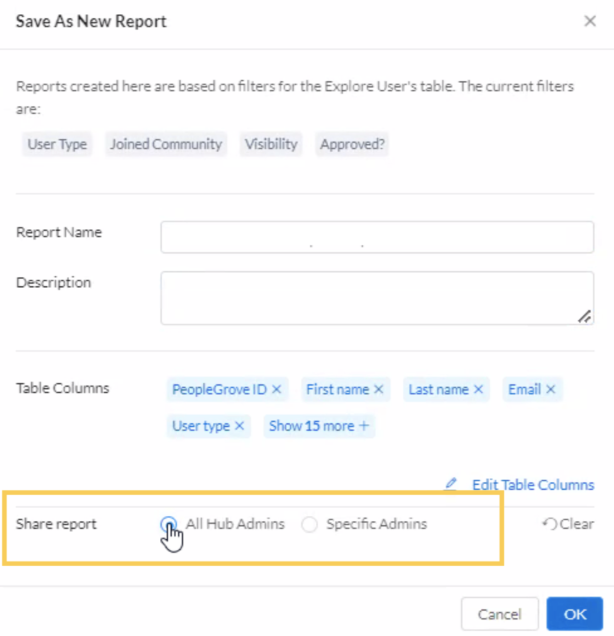The width and height of the screenshot is (614, 636).
Task: Click the Visibility filter tag
Action: click(x=271, y=144)
